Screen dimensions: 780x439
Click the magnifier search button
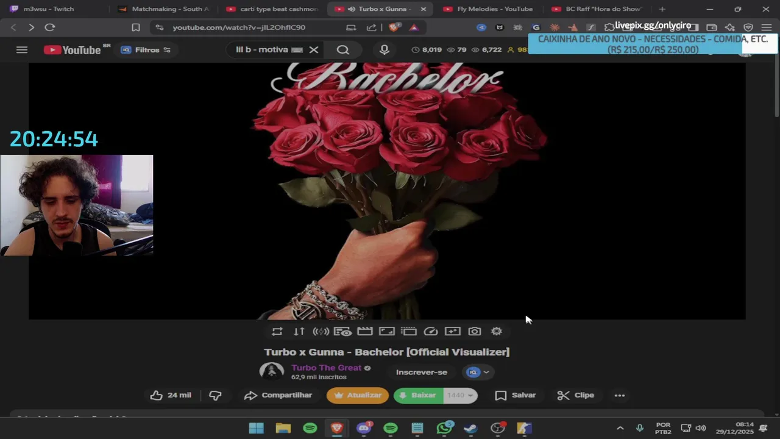point(343,50)
